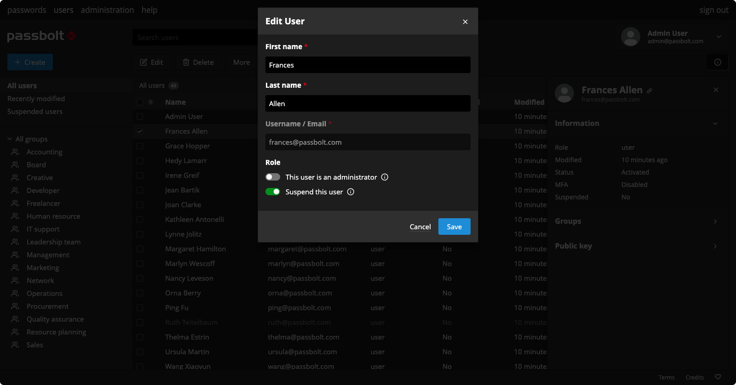The height and width of the screenshot is (385, 736).
Task: Open the passwords menu
Action: [x=27, y=10]
